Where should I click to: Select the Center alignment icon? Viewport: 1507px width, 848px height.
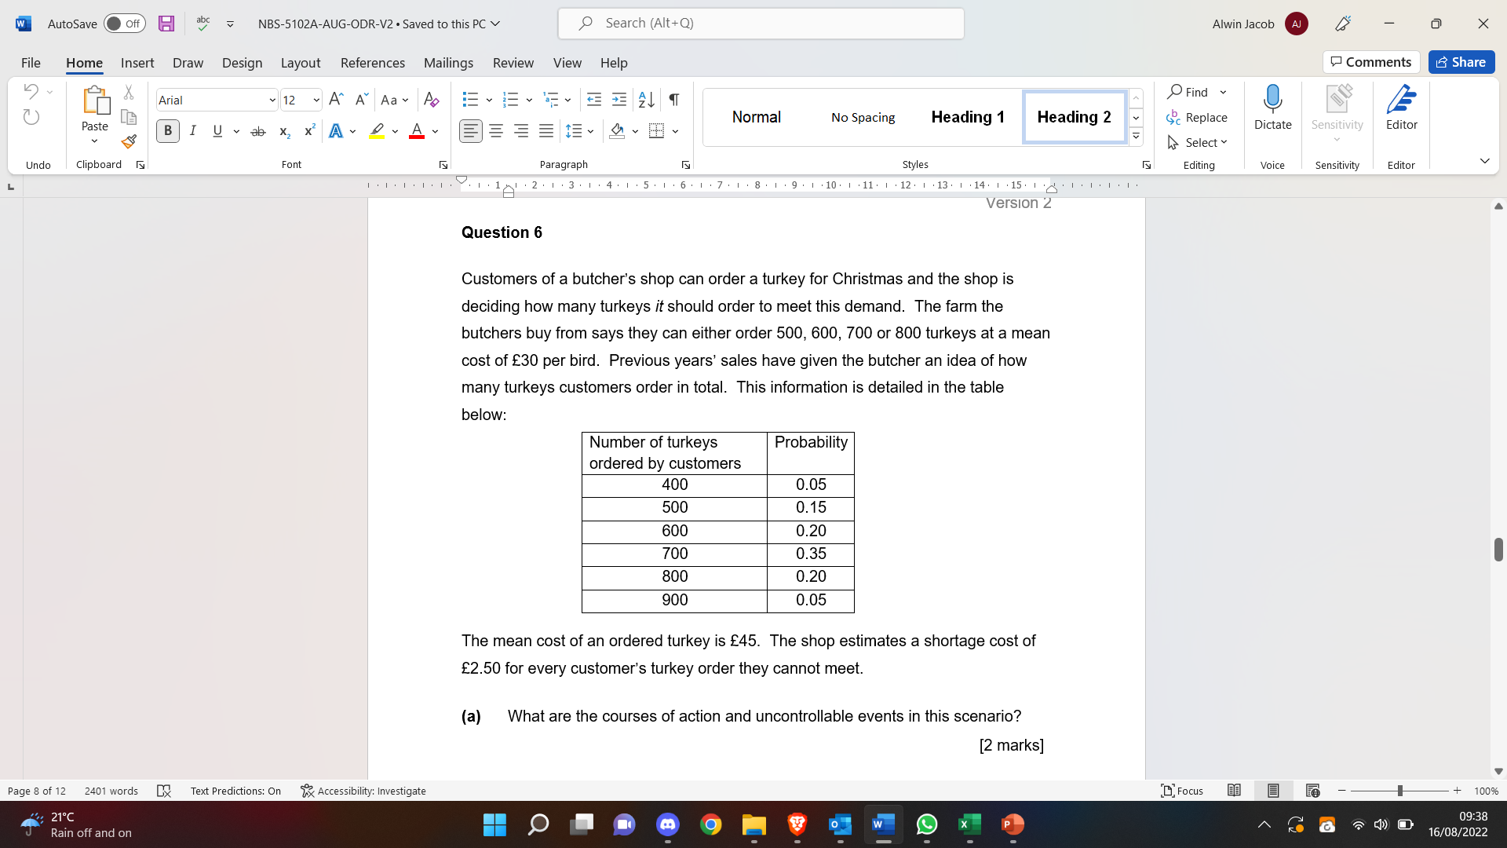(x=495, y=130)
